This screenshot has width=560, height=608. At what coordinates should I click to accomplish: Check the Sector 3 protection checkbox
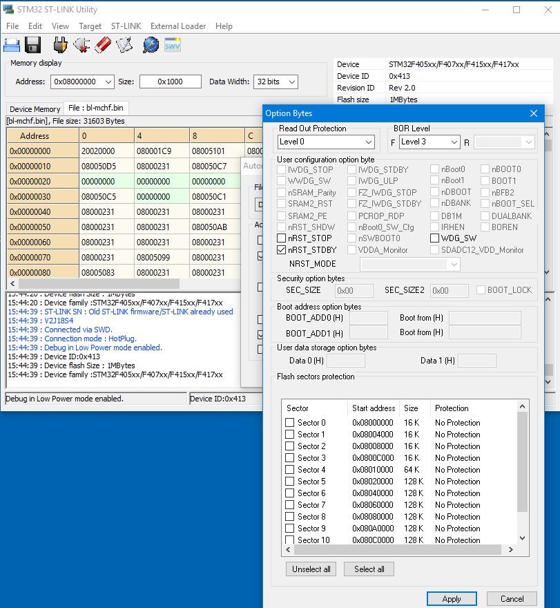click(289, 457)
